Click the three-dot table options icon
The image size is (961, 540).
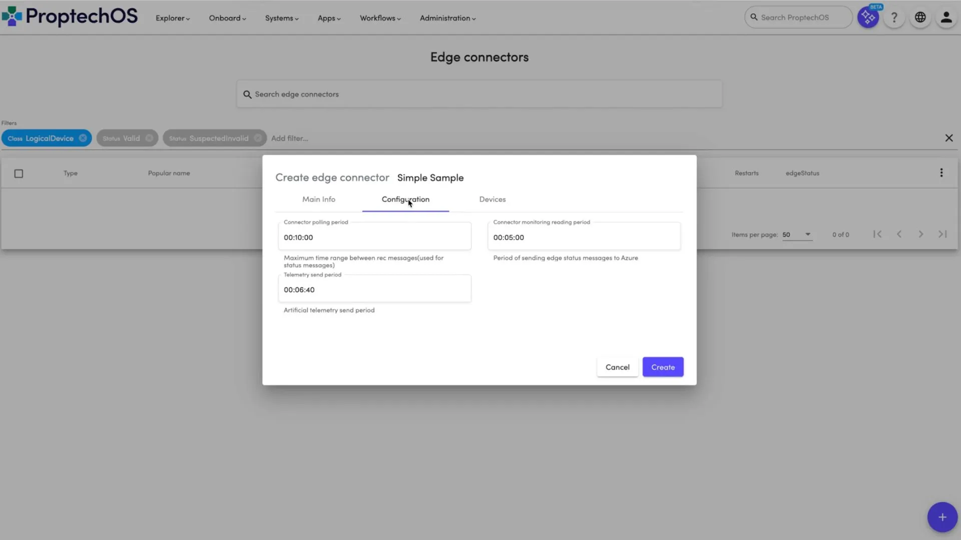(x=941, y=173)
